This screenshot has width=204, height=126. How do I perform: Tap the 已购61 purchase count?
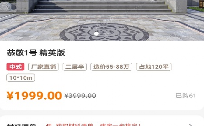(x=186, y=96)
